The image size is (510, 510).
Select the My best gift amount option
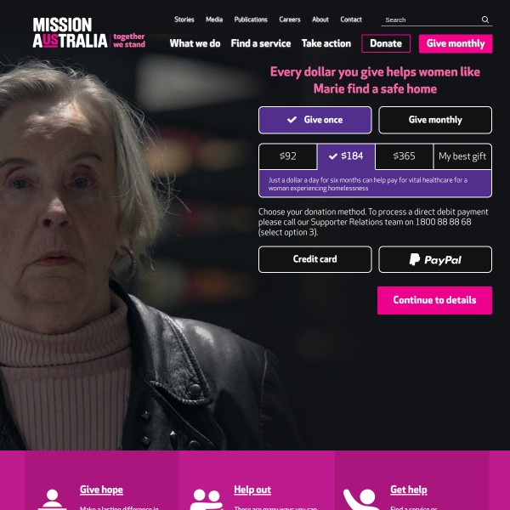(x=462, y=156)
